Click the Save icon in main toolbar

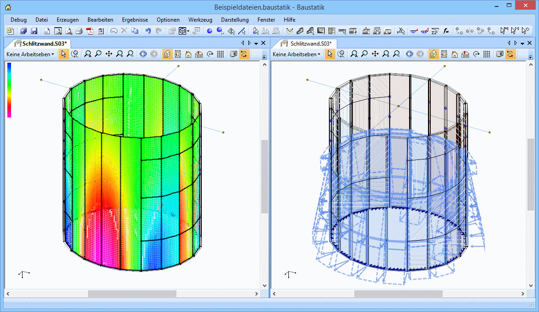click(34, 31)
